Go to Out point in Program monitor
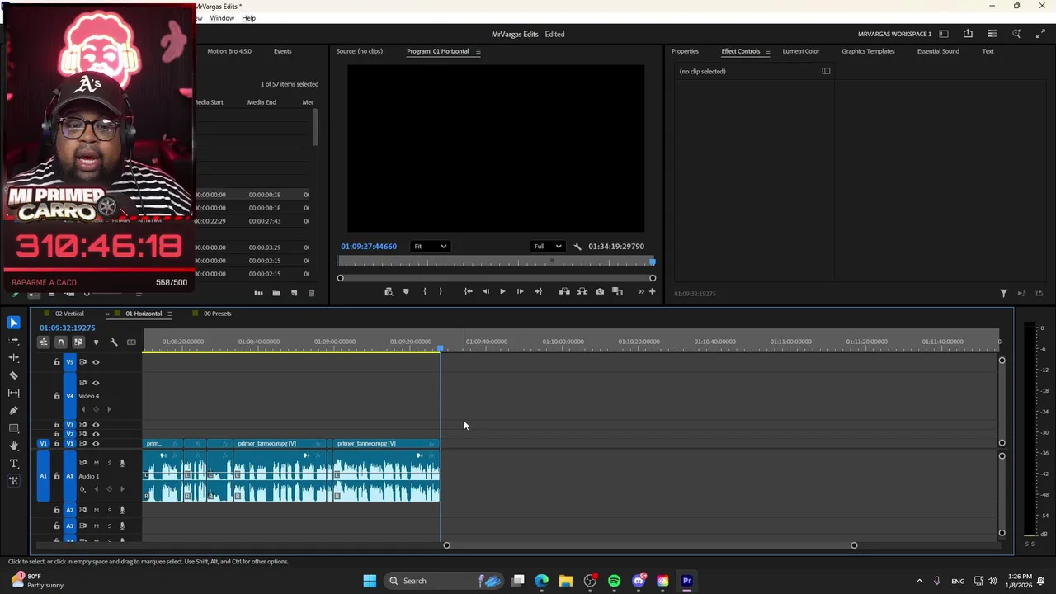 [538, 291]
